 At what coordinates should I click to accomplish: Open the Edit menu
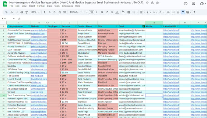[x=17, y=6]
